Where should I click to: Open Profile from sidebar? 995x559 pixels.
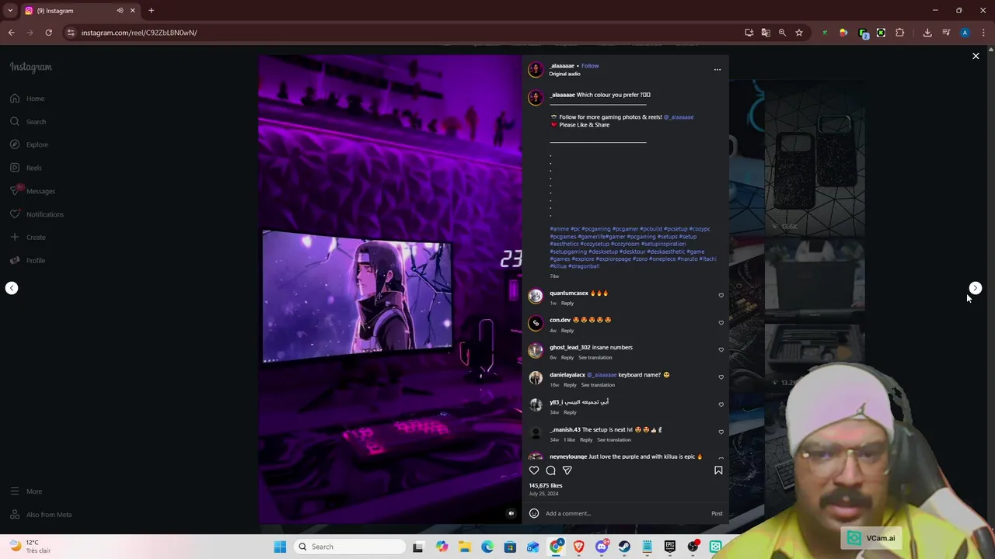tap(28, 260)
